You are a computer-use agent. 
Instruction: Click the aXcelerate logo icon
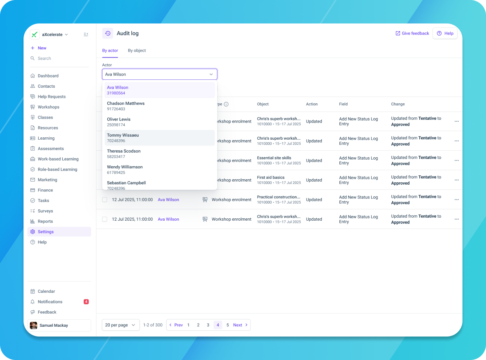click(34, 34)
